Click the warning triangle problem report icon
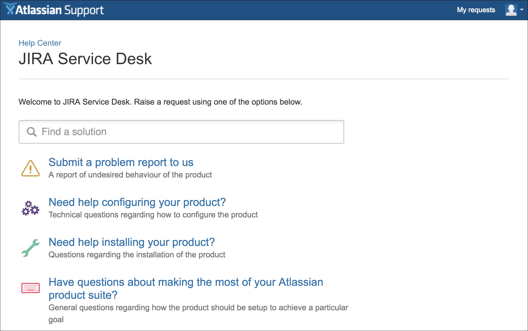The image size is (528, 331). (x=31, y=168)
